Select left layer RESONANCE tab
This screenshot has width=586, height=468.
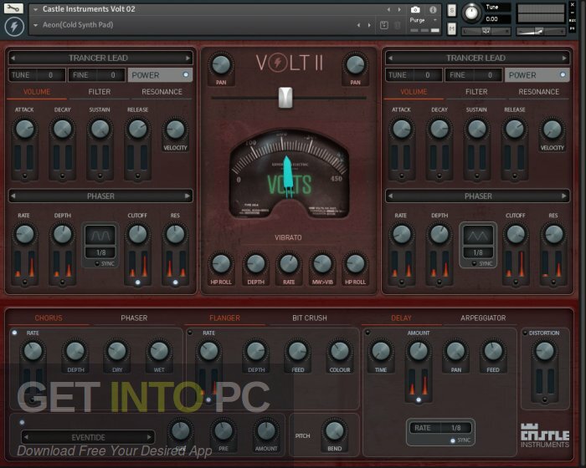coord(162,92)
